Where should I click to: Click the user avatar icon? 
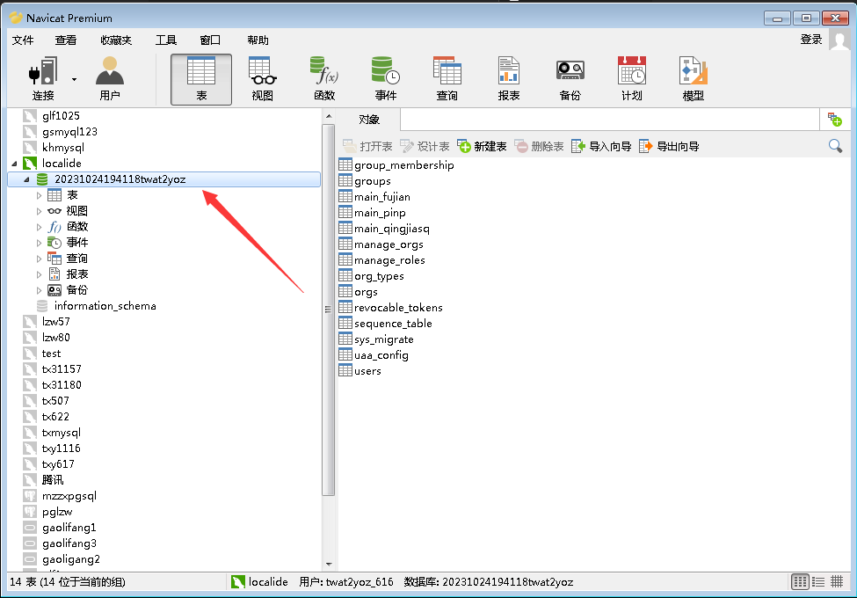click(839, 40)
